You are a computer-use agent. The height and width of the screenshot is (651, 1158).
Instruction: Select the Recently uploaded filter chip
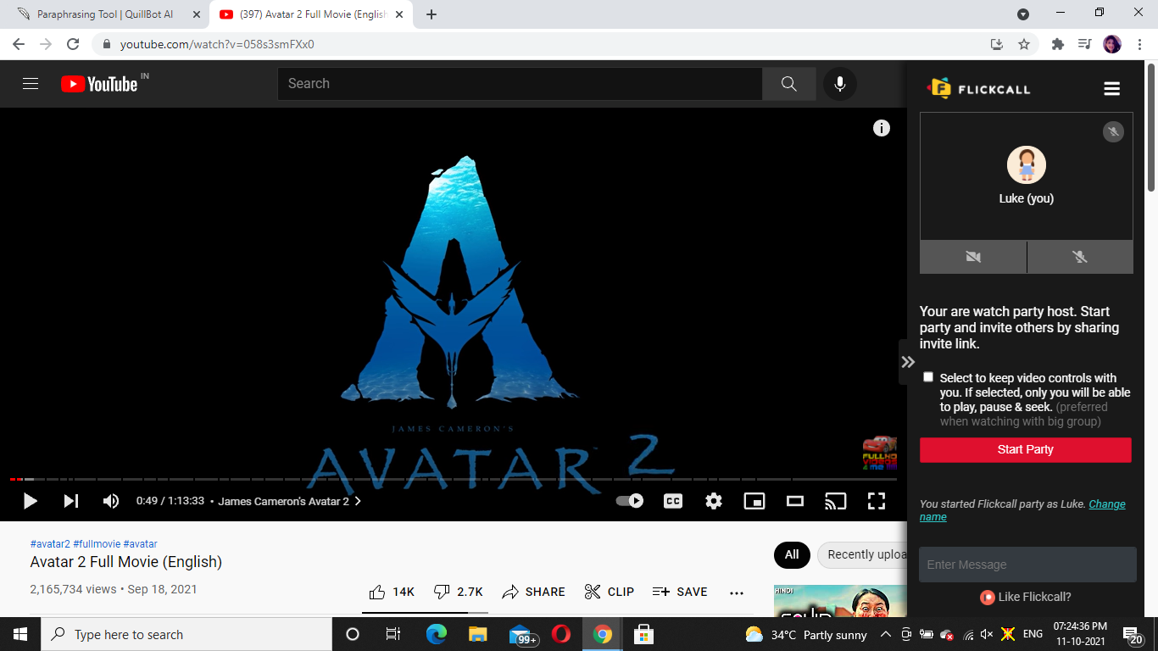tap(862, 554)
